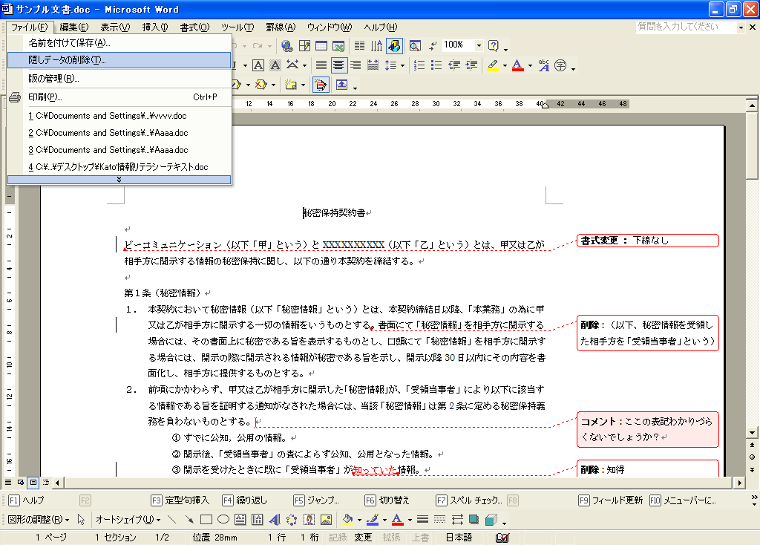Toggle the Document Map button
This screenshot has height=545, width=760.
[x=394, y=46]
